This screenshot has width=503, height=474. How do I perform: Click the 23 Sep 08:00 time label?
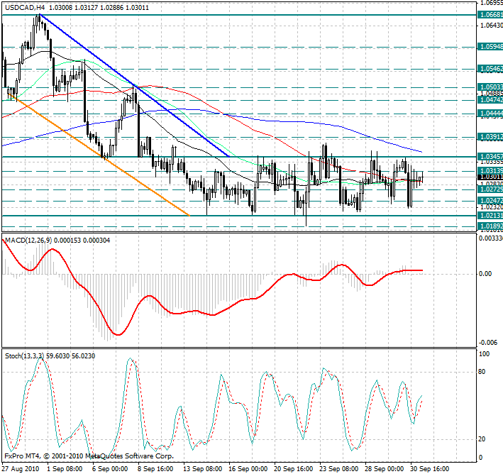pyautogui.click(x=339, y=469)
